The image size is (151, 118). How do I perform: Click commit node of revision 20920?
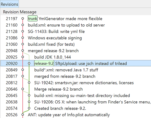click(29, 63)
